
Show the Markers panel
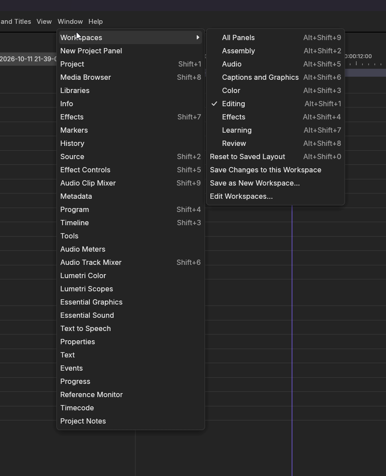point(130,130)
